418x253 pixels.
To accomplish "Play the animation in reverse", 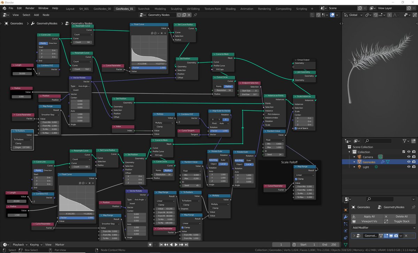I will tap(171, 245).
